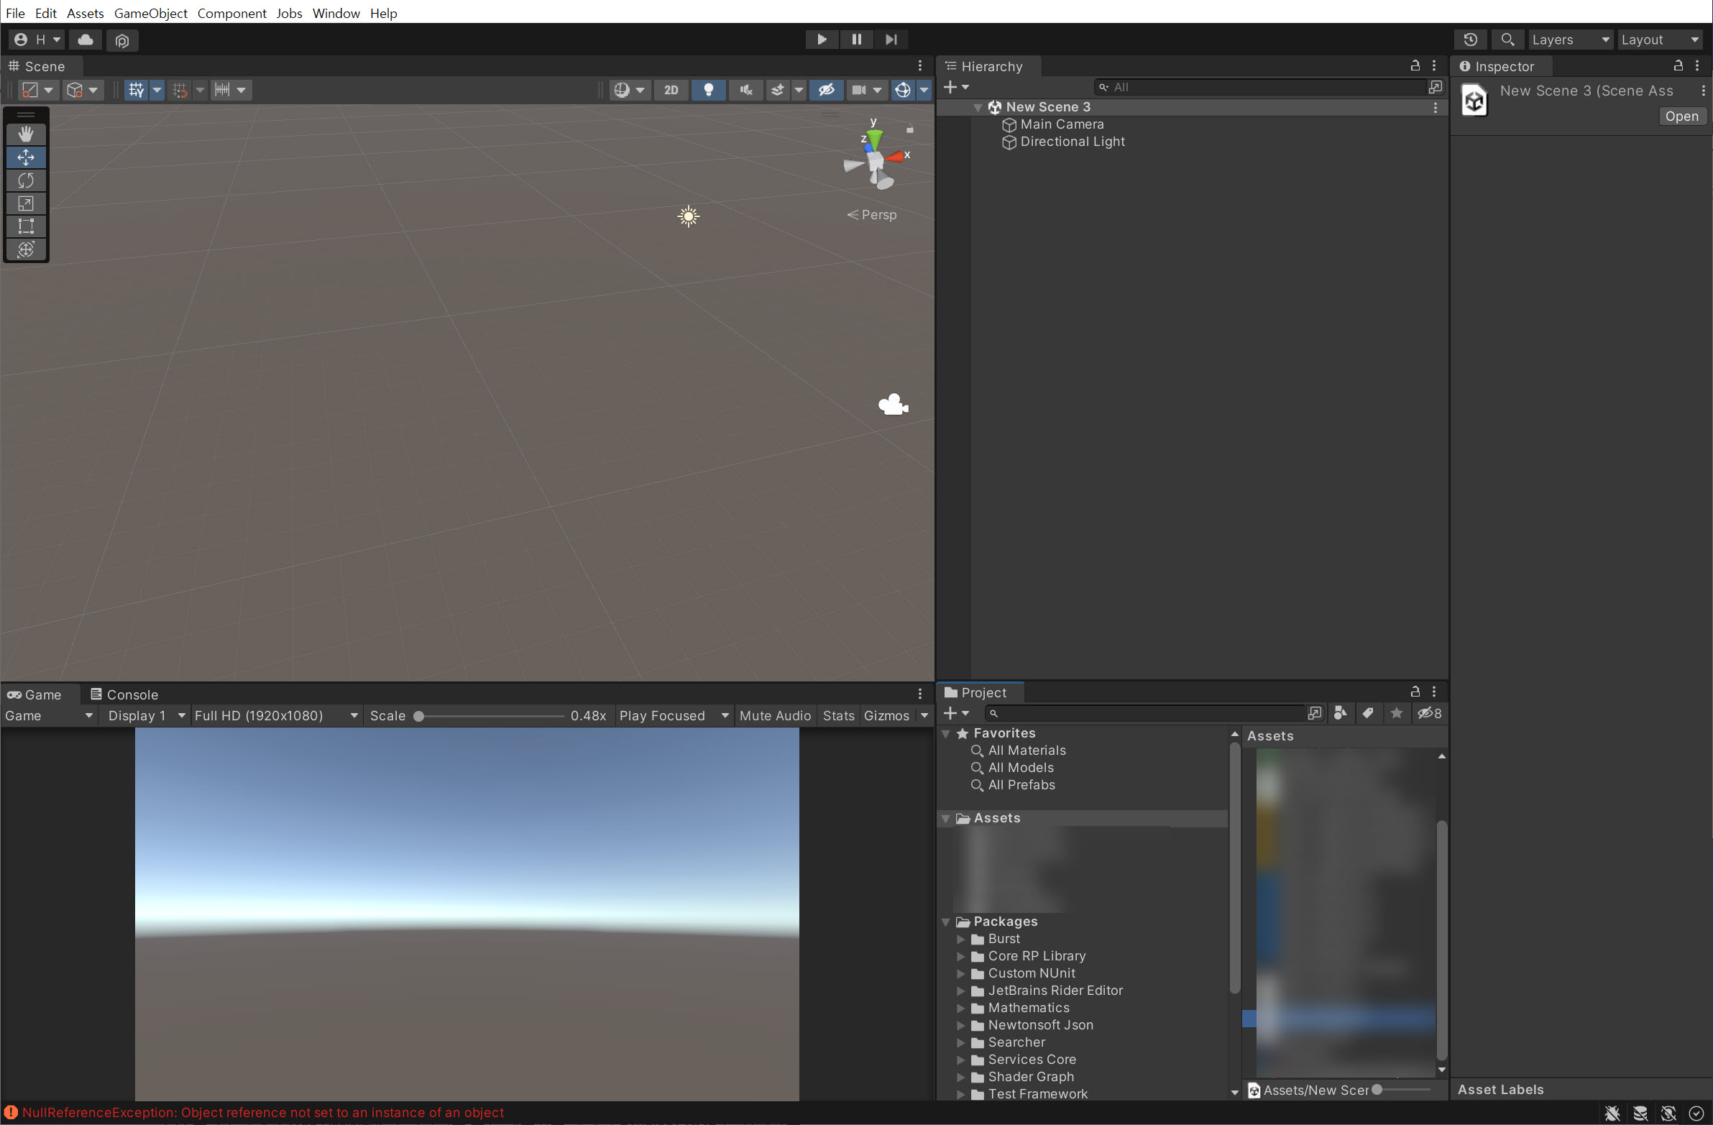Open the Layers dropdown
Screen dimensions: 1713x1125
[1570, 40]
